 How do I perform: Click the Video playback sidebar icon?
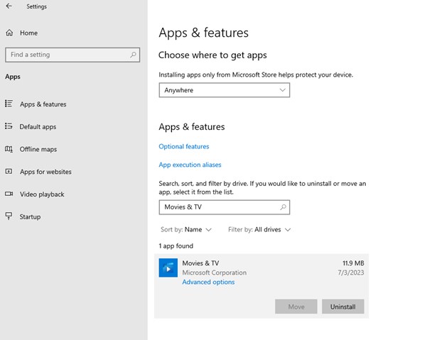9,194
